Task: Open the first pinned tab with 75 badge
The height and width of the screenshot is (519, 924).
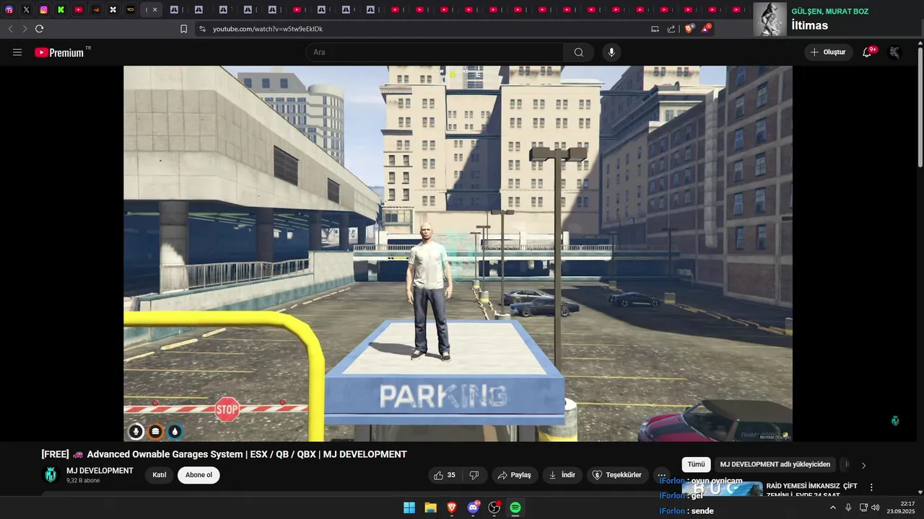Action: [9, 10]
